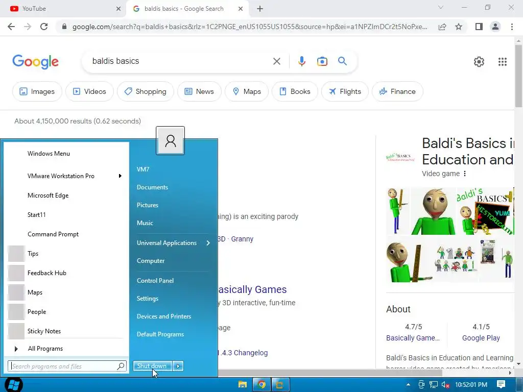
Task: Filter results by Books
Action: 295,91
